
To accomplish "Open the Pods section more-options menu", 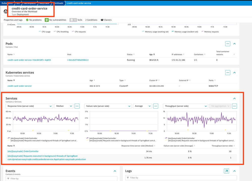I will (x=228, y=44).
